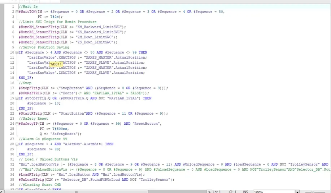This screenshot has width=331, height=193.
Task: Collapse the AlarmDB IF block on line 28
Action: click(x=17, y=144)
